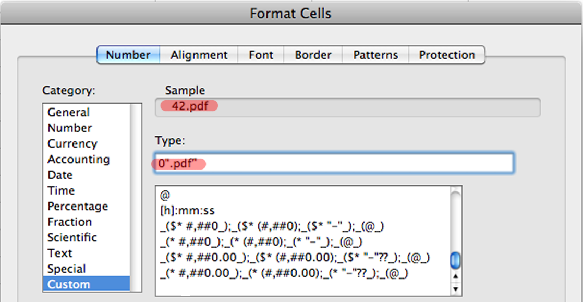
Task: Choose the Currency category
Action: 72,143
